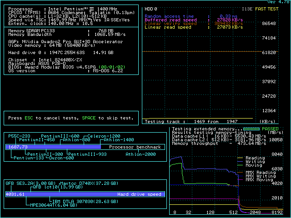Click the '4031.61' hard drive score
The height and width of the screenshot is (218, 291).
pos(15,194)
